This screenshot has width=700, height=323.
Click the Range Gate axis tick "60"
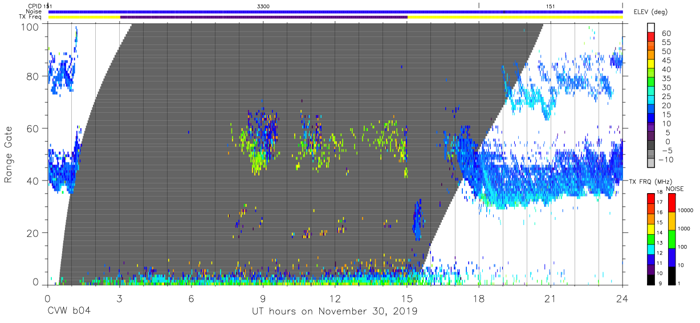(x=33, y=129)
